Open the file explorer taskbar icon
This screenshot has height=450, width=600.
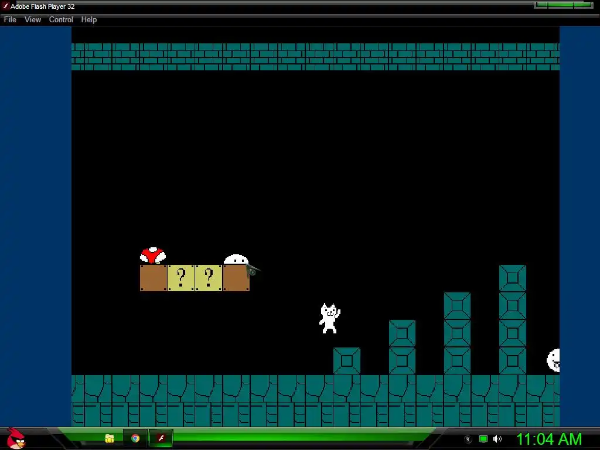(x=110, y=438)
